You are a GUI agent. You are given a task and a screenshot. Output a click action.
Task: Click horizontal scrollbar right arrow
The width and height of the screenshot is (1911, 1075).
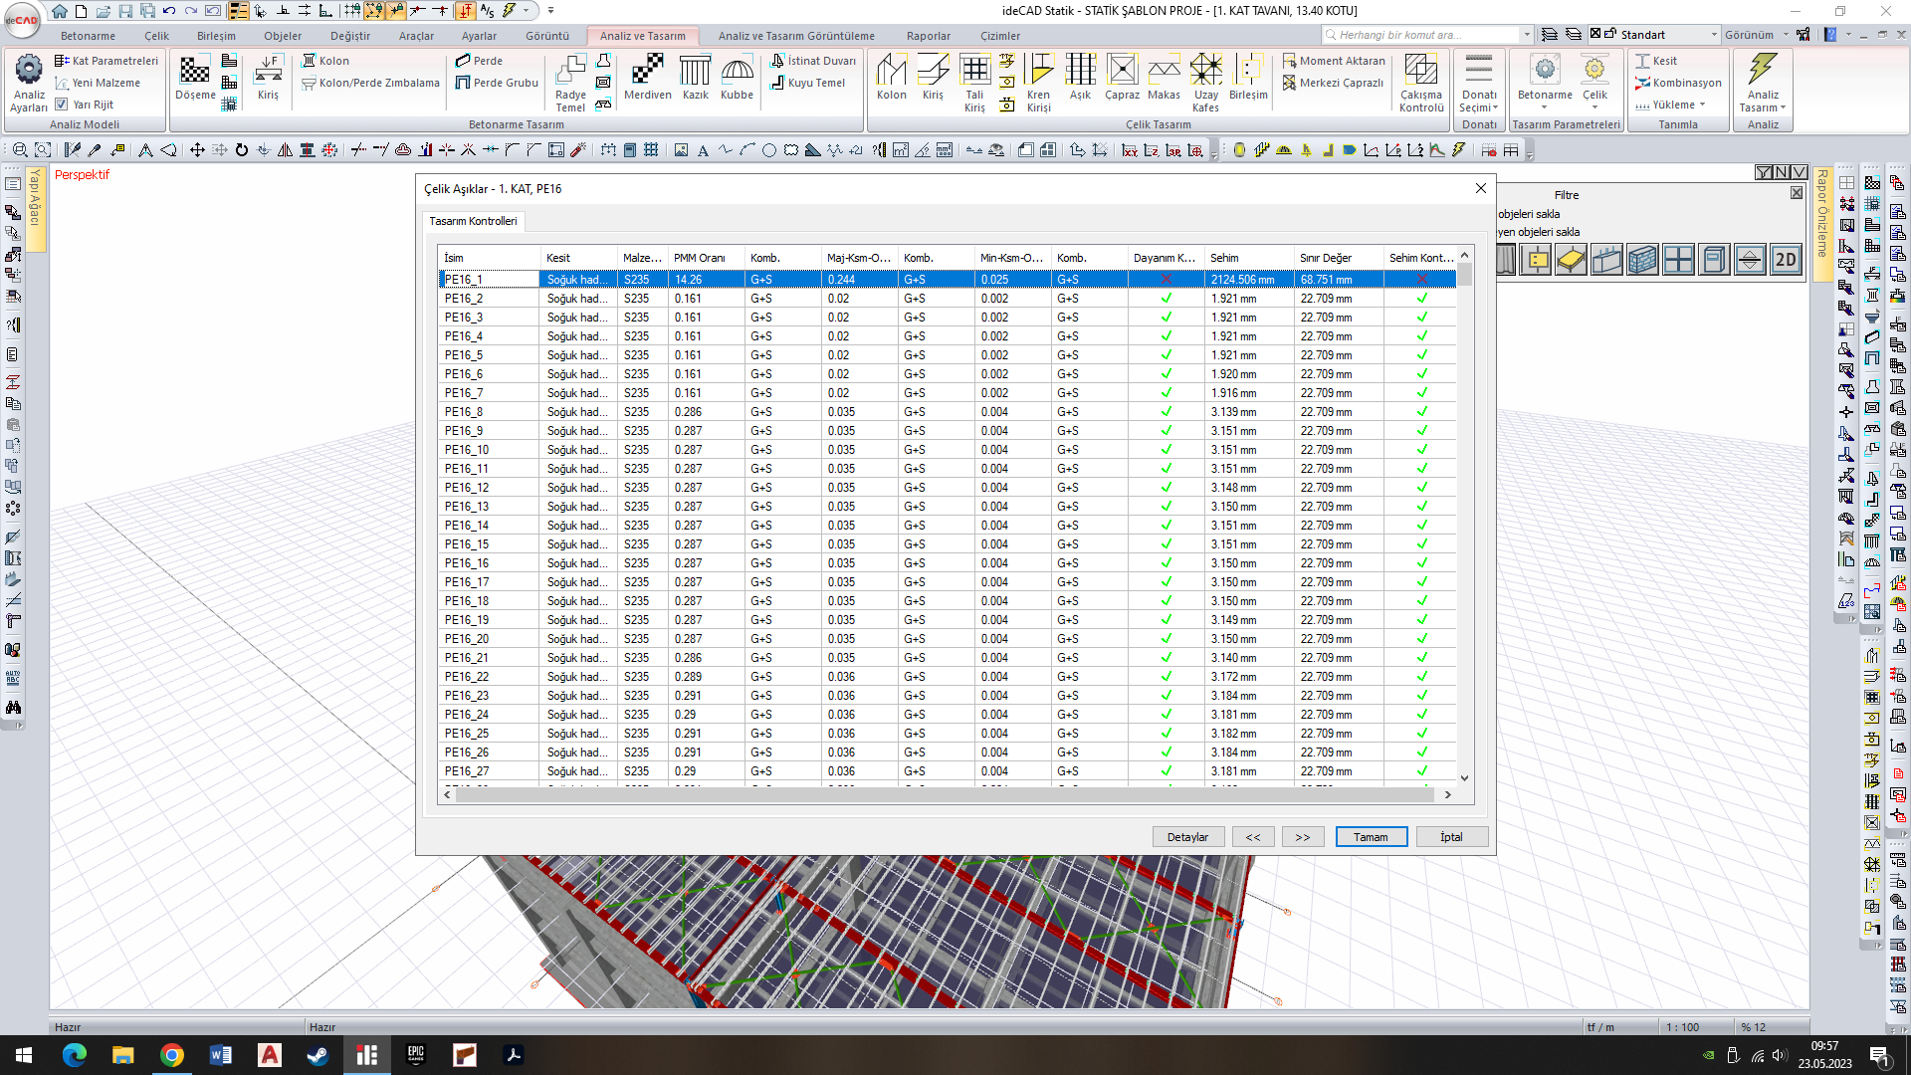(x=1447, y=795)
